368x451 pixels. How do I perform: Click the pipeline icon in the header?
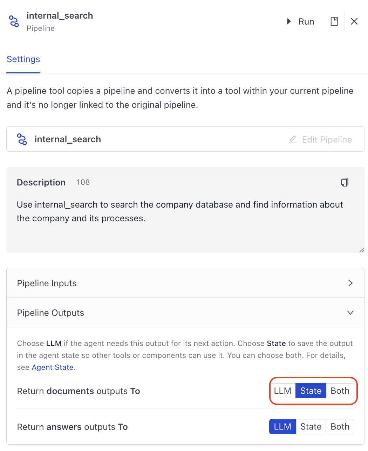click(x=14, y=21)
